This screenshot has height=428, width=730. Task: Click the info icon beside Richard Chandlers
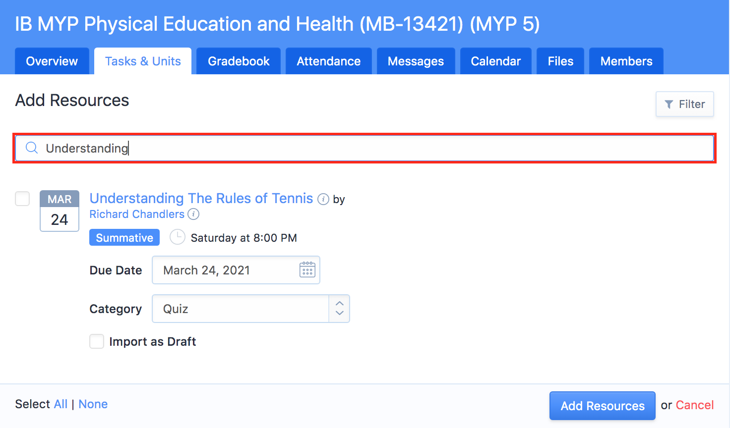coord(193,214)
